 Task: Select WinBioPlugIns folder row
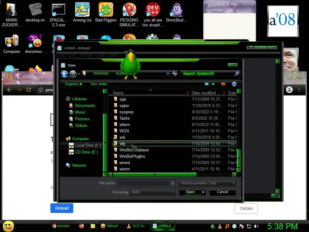175,156
